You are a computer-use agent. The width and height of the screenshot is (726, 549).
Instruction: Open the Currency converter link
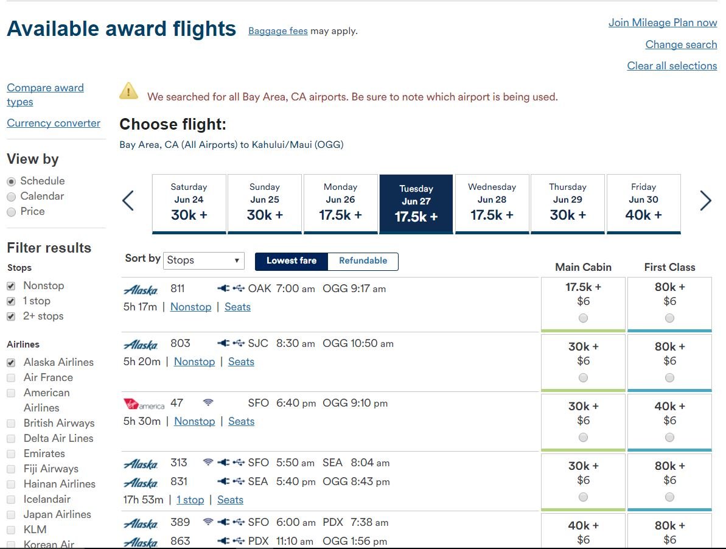tap(54, 123)
